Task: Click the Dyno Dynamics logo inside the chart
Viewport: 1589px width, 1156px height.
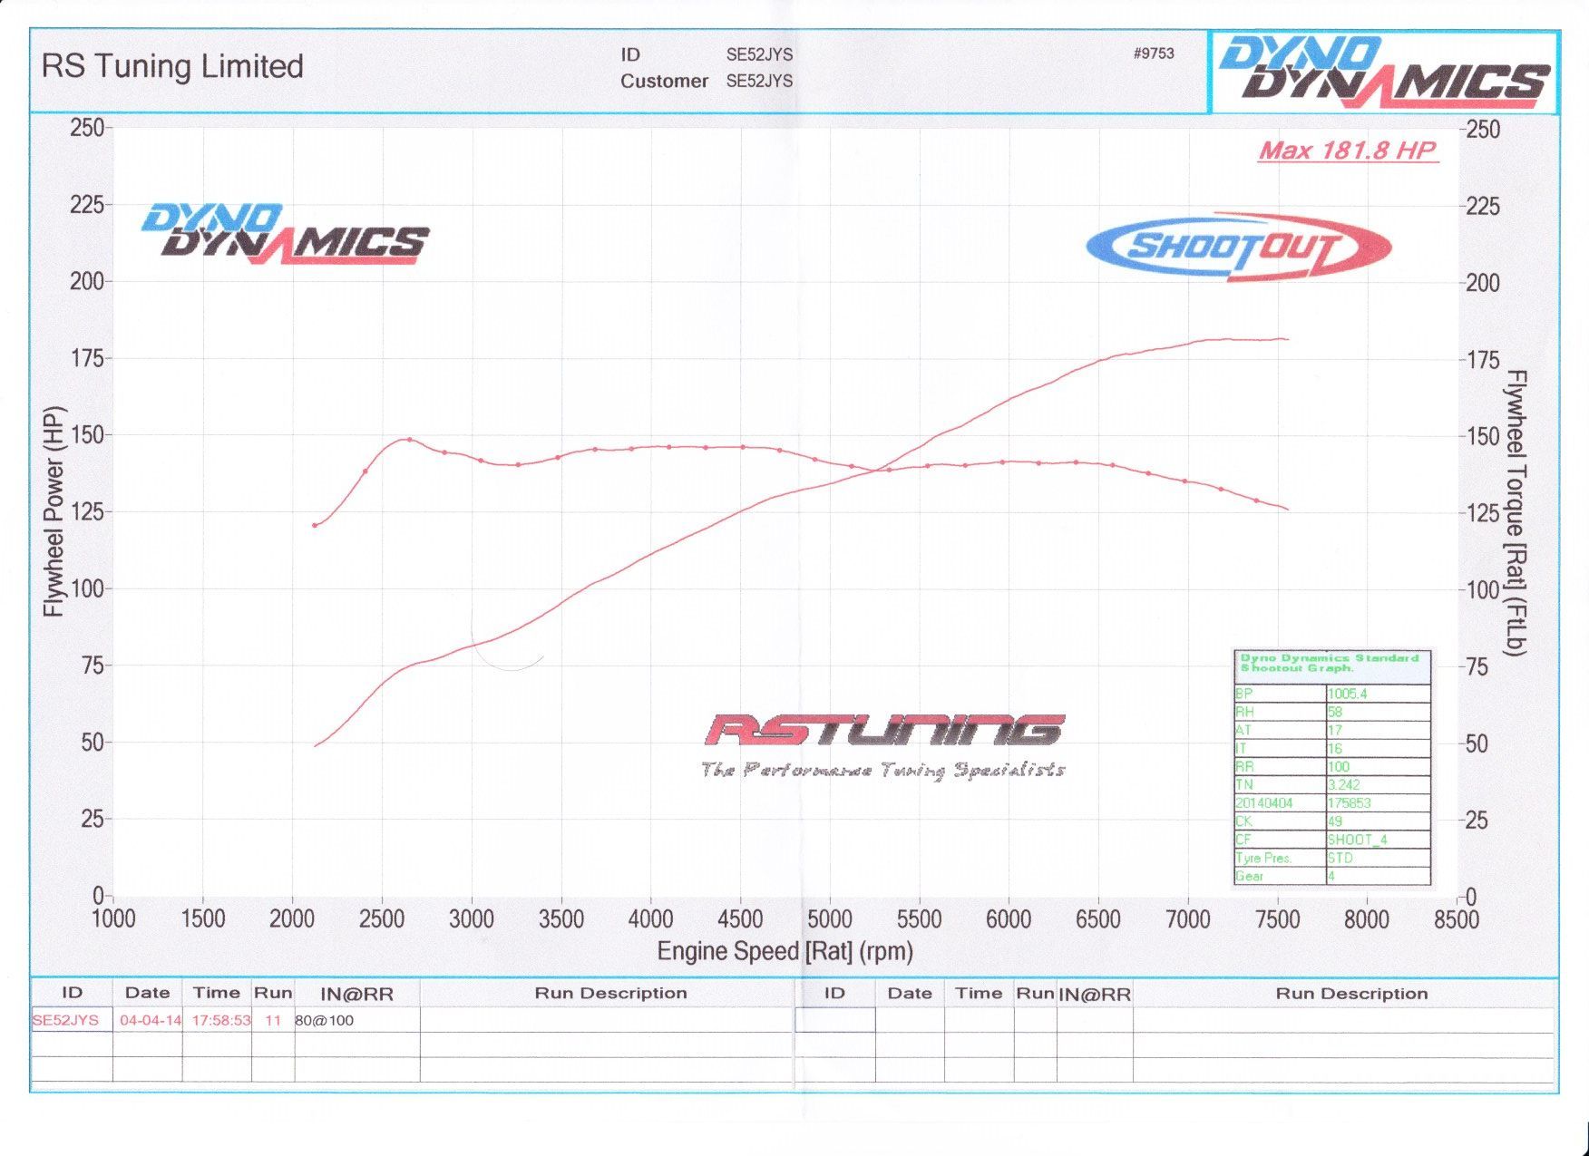Action: point(285,233)
